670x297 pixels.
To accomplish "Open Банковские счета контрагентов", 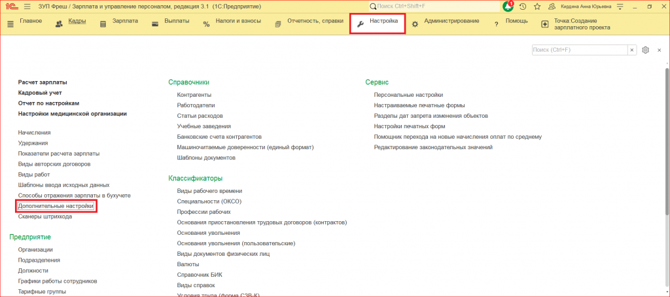I will 219,137.
